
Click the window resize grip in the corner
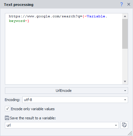click(x=130, y=133)
